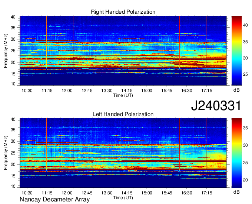The height and width of the screenshot is (204, 252).
Task: Click the 35 MHz frequency tick of the Right Handed plot
Action: tap(13, 28)
